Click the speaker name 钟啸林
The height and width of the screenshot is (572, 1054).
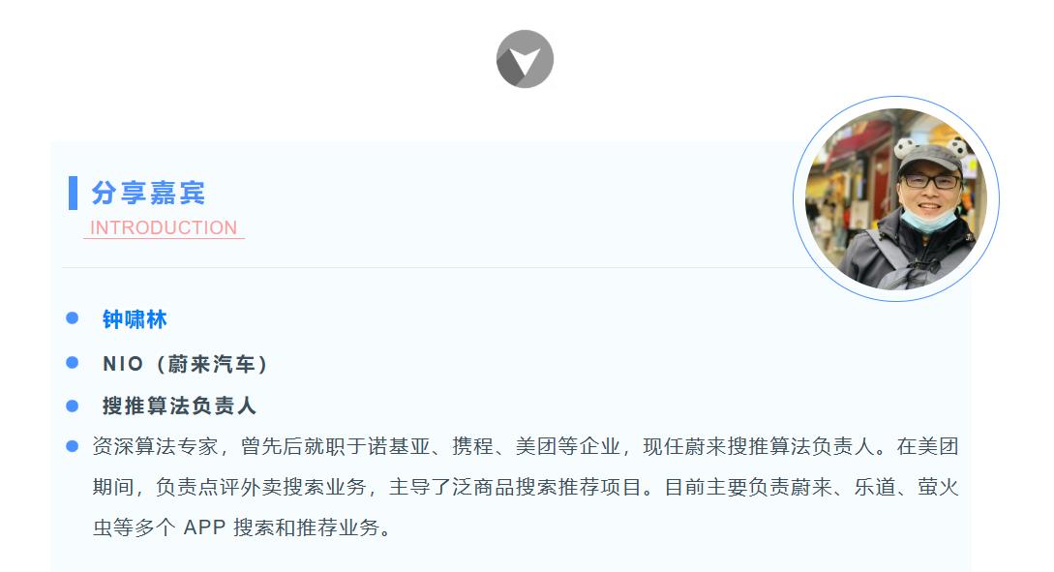pos(135,319)
